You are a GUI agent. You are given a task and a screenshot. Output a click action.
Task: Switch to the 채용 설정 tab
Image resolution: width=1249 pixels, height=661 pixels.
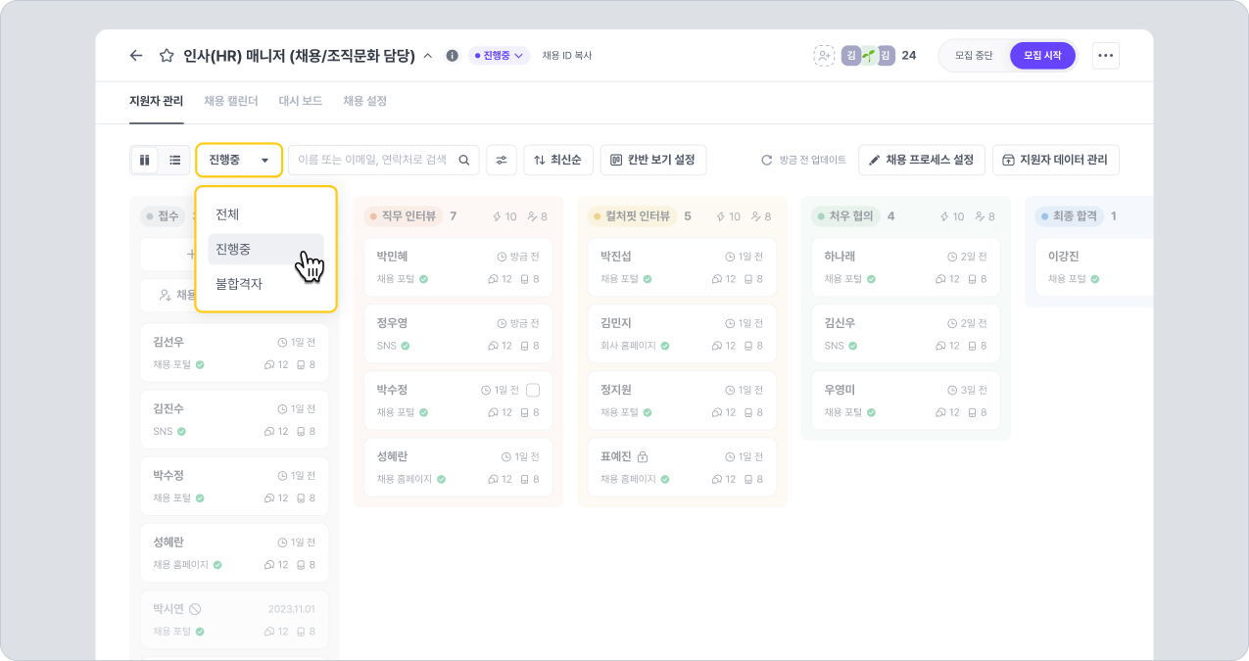point(364,101)
